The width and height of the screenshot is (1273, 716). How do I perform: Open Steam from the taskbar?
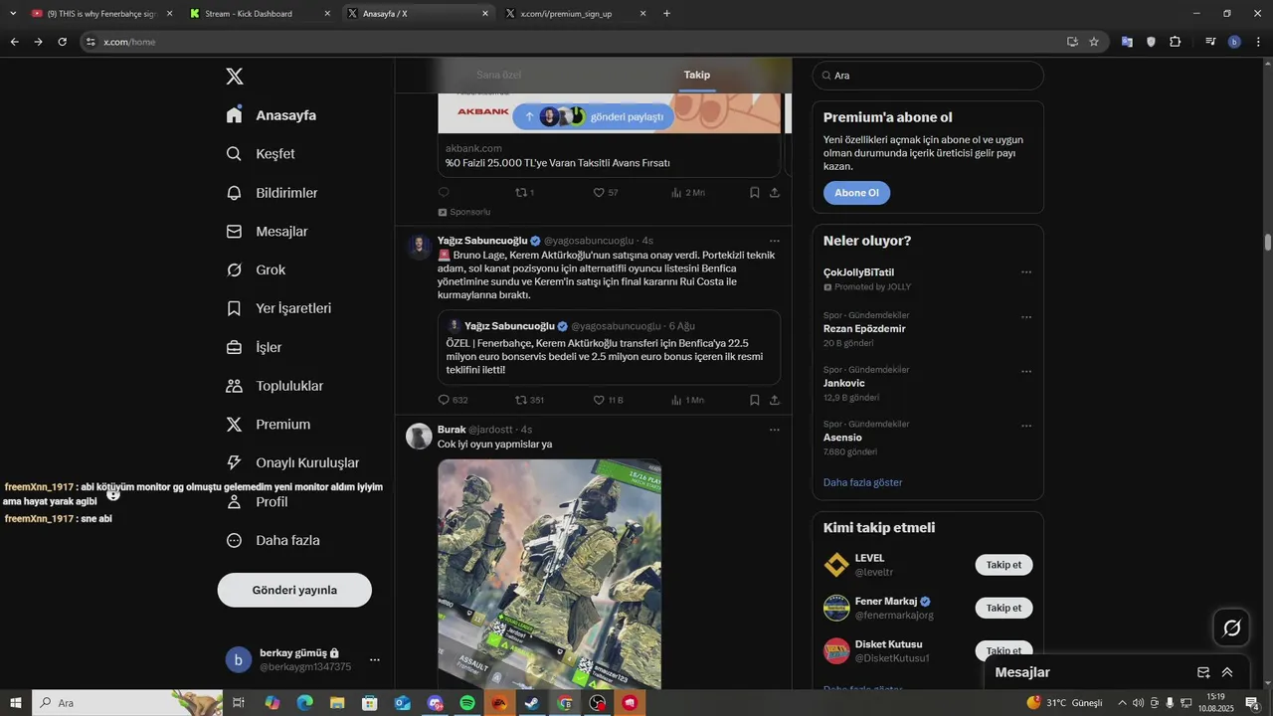pyautogui.click(x=533, y=703)
